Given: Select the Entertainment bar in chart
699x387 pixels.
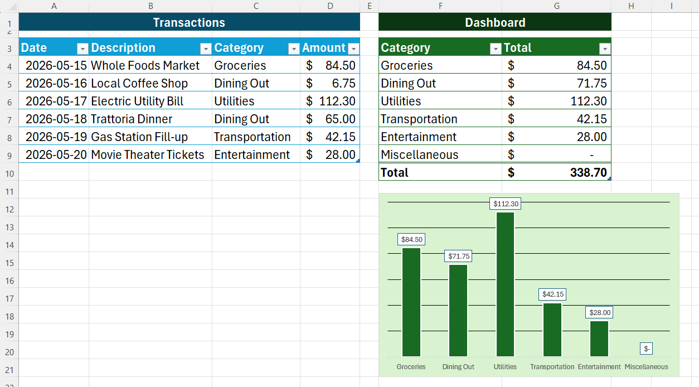Looking at the screenshot, I should click(599, 339).
